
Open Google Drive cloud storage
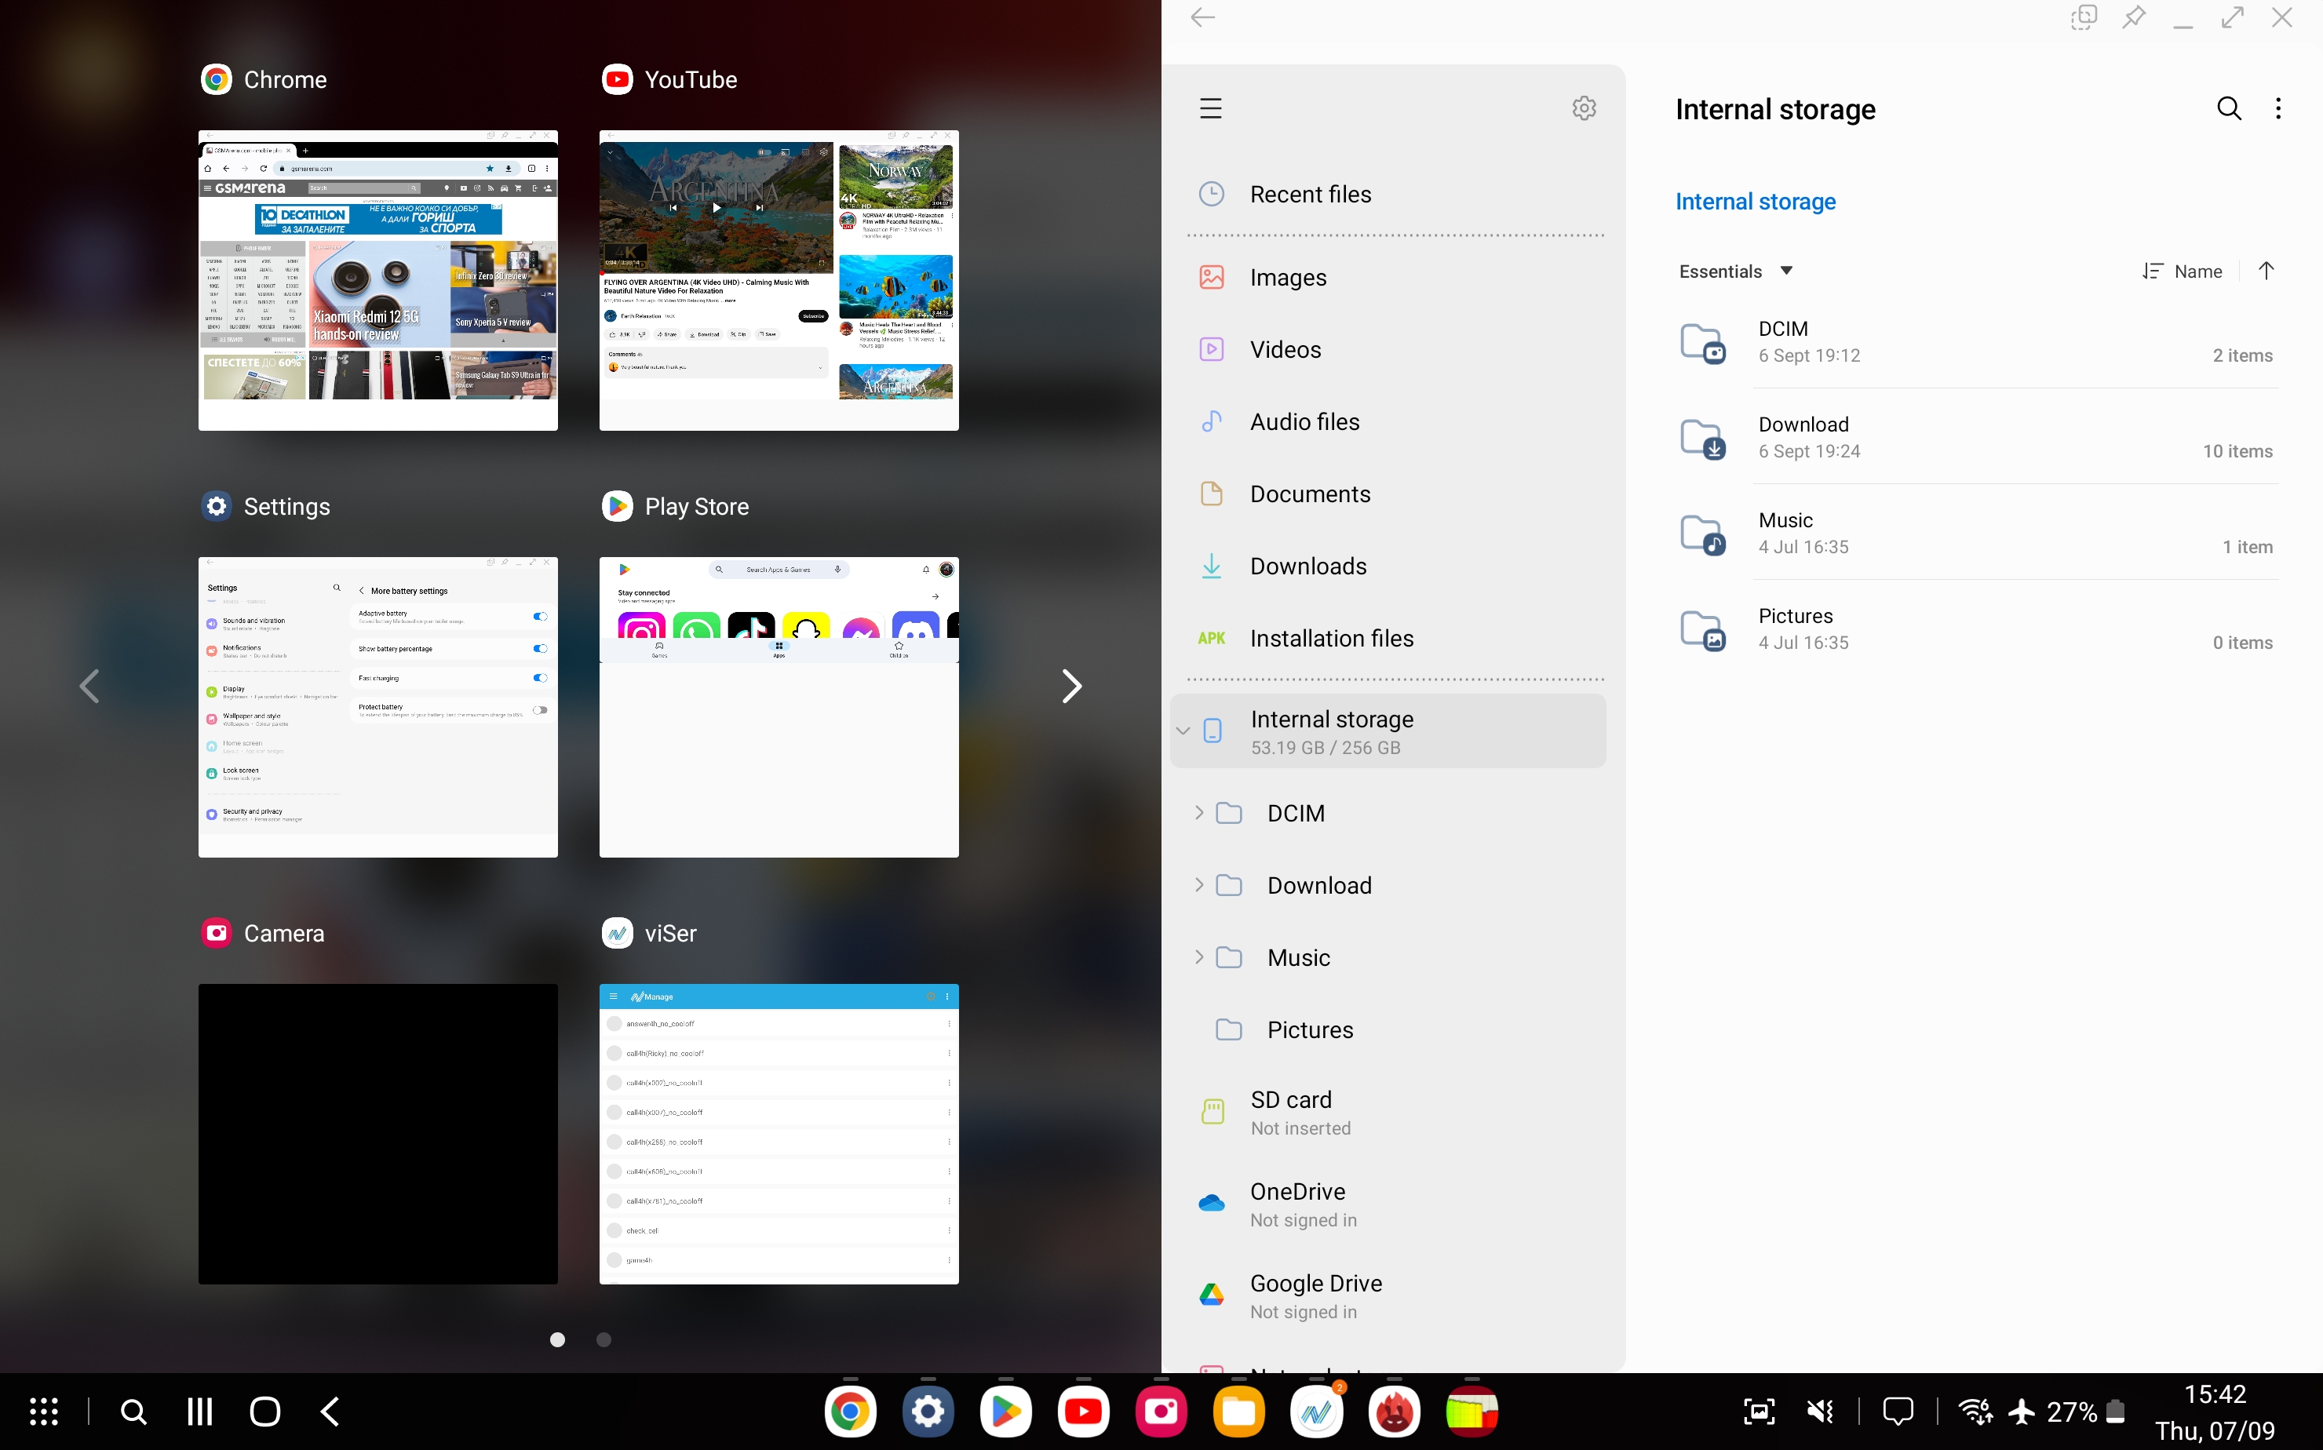tap(1396, 1296)
